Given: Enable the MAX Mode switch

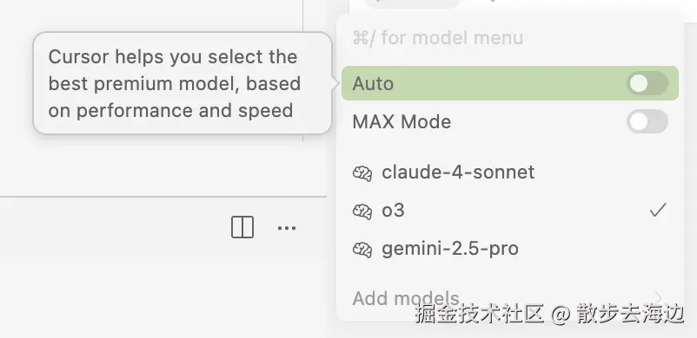Looking at the screenshot, I should tap(647, 121).
